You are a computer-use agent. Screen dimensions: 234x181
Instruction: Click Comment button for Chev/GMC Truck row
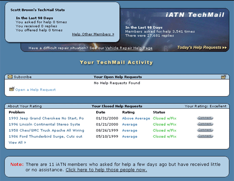205,130
